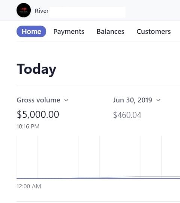The image size is (180, 203).
Task: Click the chevron next to Gross volume
Action: [66, 100]
